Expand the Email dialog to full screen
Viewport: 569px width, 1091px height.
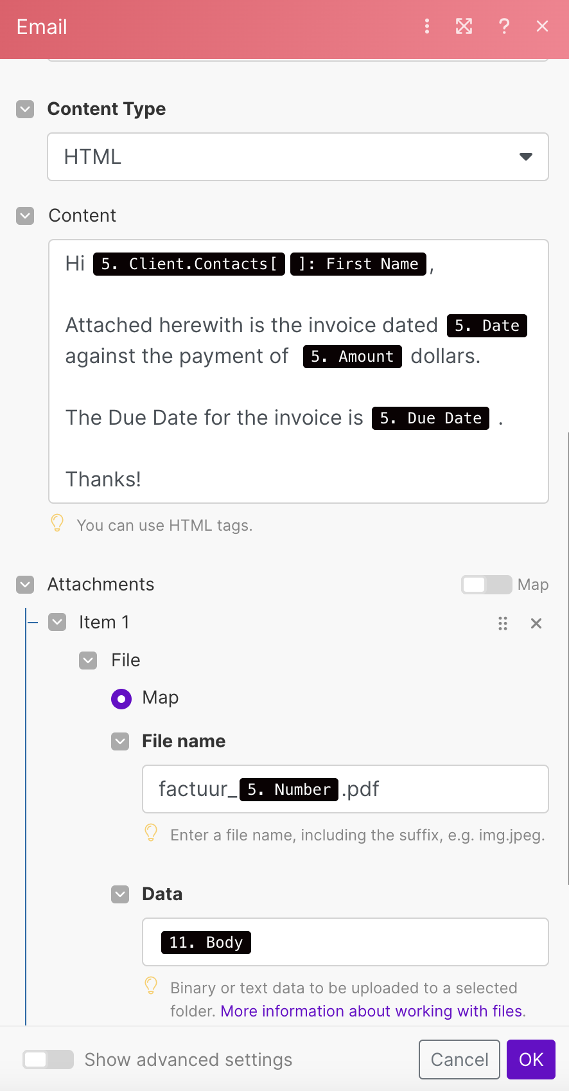point(464,26)
